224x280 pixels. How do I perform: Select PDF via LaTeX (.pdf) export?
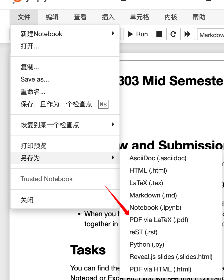(159, 220)
